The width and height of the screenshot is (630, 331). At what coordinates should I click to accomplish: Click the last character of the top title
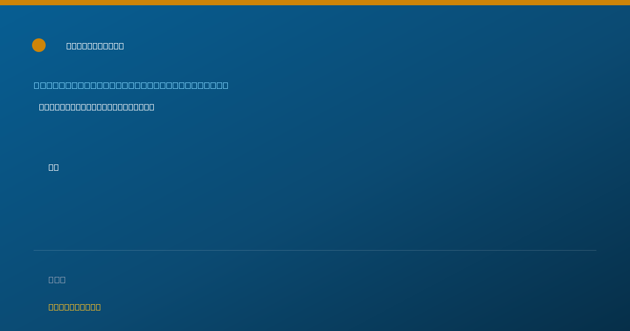coord(121,46)
